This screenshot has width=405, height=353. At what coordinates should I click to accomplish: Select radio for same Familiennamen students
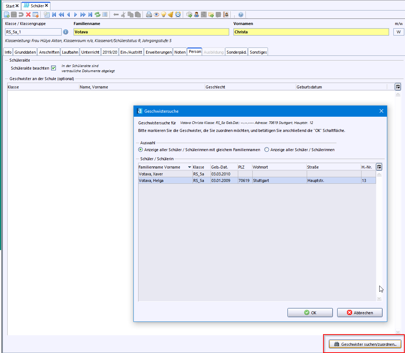141,149
